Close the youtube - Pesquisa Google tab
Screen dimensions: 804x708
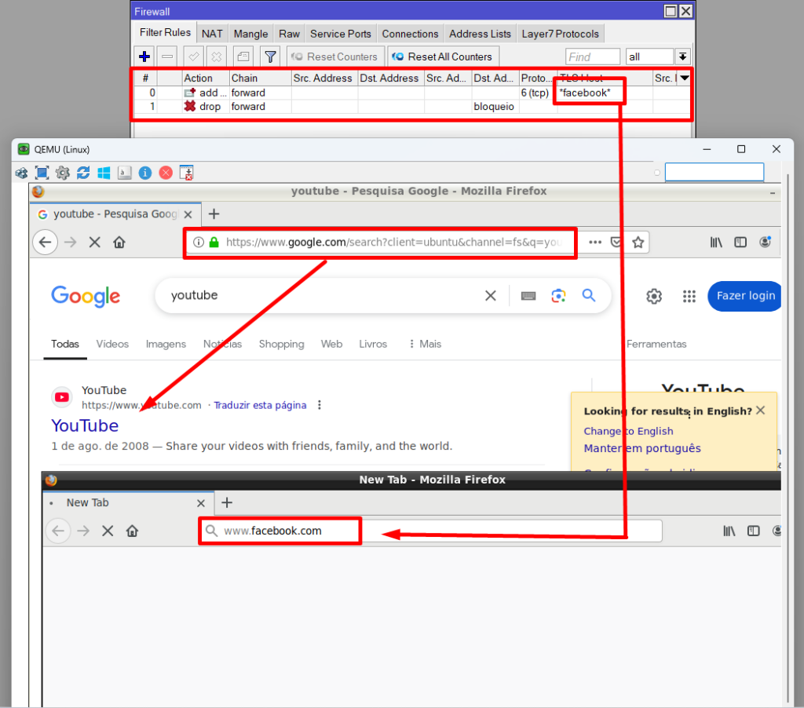pyautogui.click(x=188, y=214)
